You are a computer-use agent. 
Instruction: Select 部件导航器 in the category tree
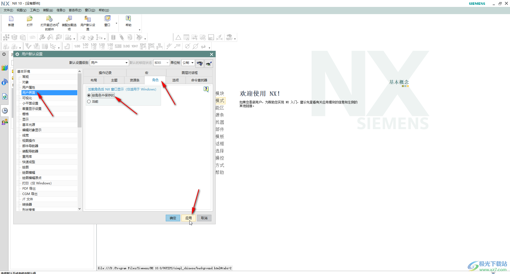30,146
